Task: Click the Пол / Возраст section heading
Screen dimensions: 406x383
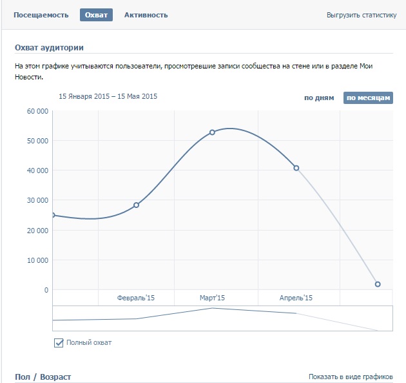Action: click(x=43, y=377)
